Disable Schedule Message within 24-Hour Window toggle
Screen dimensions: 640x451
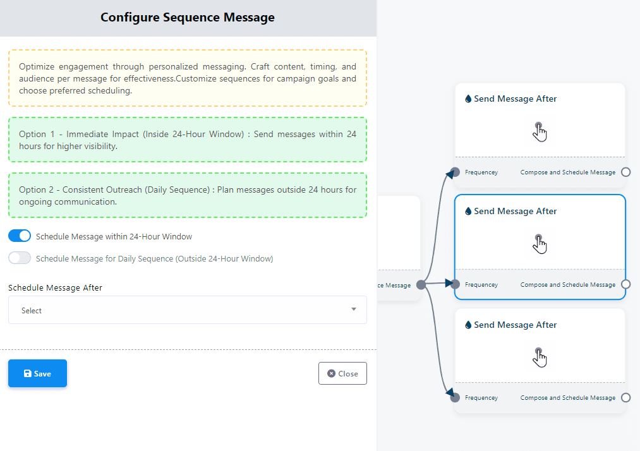20,236
